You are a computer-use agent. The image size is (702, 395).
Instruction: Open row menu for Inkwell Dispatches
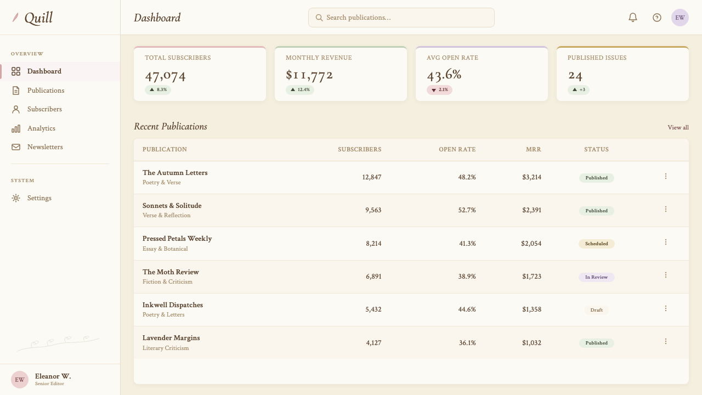point(666,308)
